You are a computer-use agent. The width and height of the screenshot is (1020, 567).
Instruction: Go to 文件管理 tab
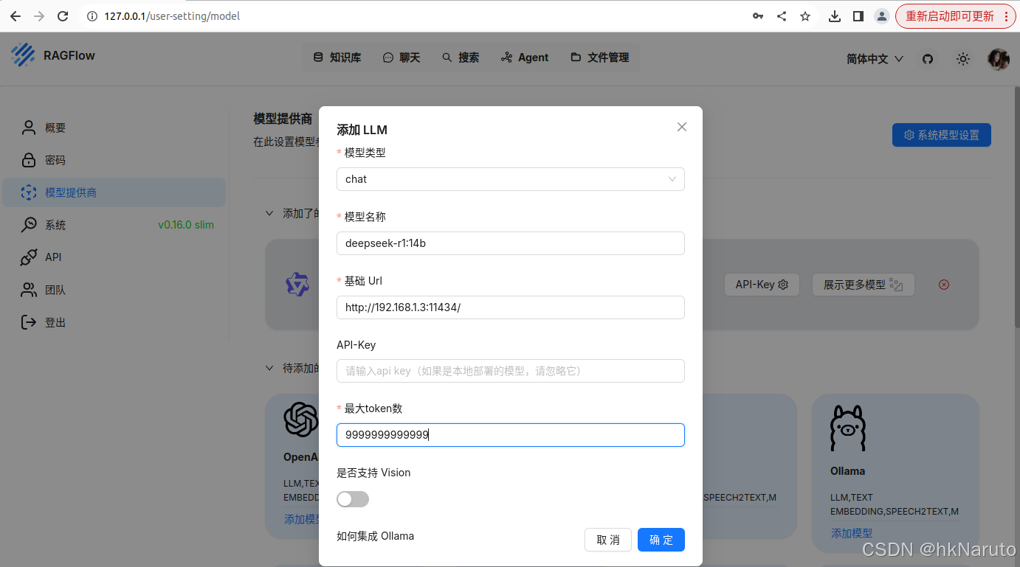(600, 58)
